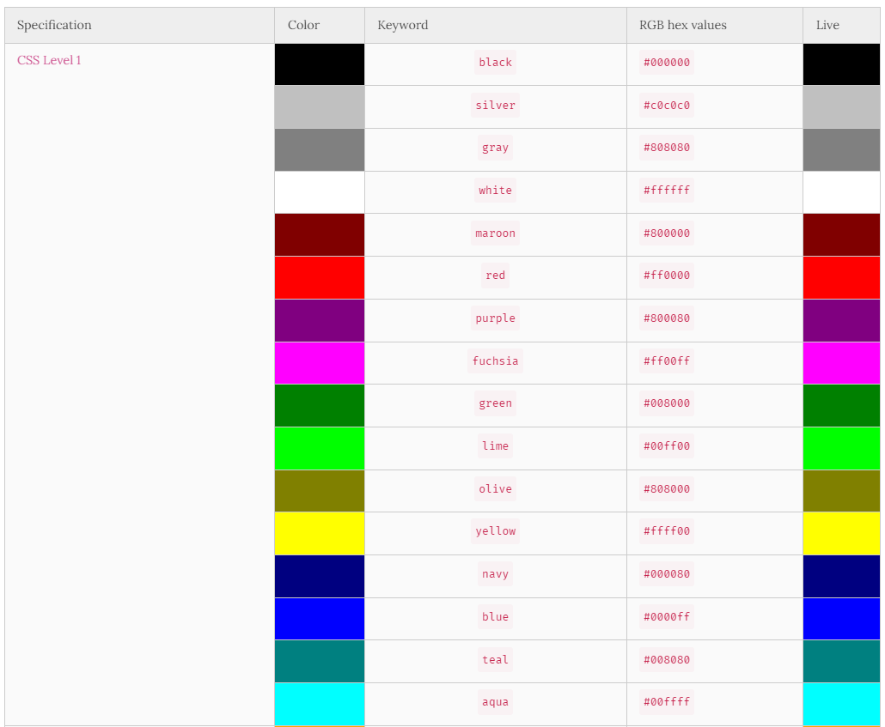The image size is (885, 727).
Task: Click the yellow swatch in the Color column
Action: click(320, 533)
